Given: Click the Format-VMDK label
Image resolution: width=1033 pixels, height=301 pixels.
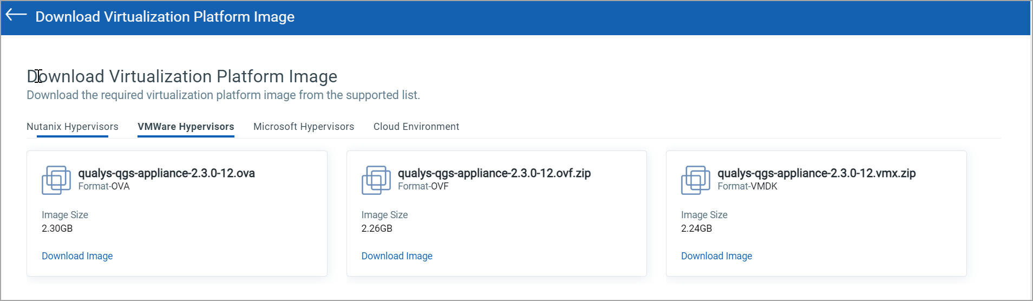Looking at the screenshot, I should tap(748, 186).
